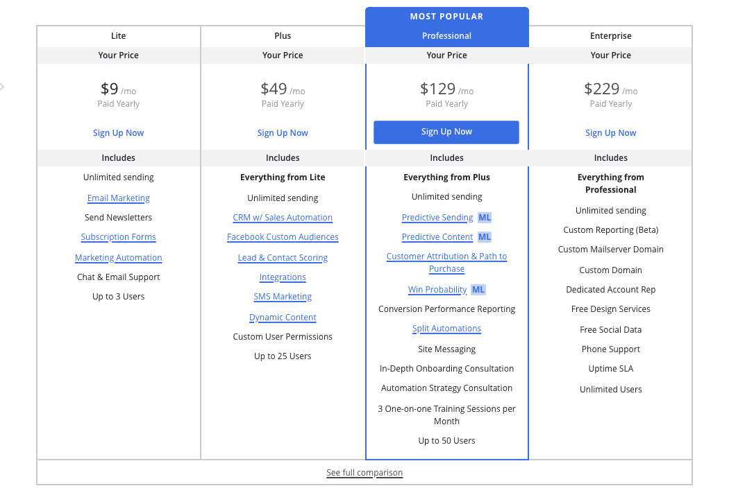Click Free Design Services text
The width and height of the screenshot is (729, 495).
coord(611,309)
